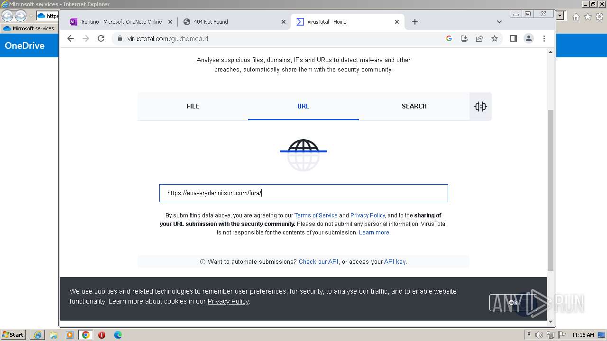Click the scrollbar's down arrow in Chrome
Viewport: 607px width, 341px height.
[551, 322]
